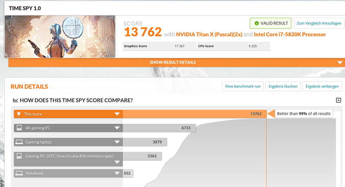Click the Ergebnis verbergen button
Screen dimensions: 345x187
322,86
